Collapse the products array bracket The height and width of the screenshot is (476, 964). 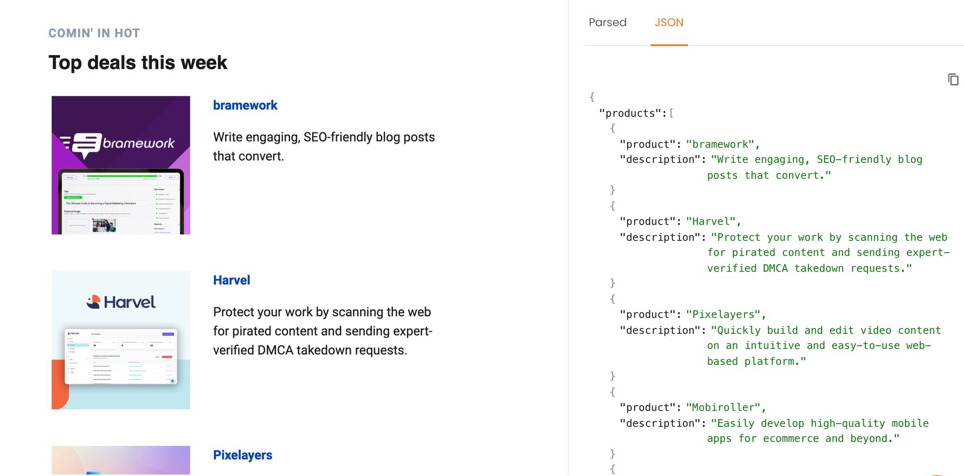[x=671, y=113]
